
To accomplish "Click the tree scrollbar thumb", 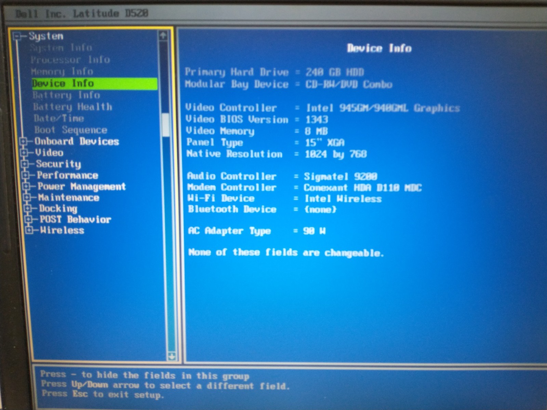I will 166,125.
